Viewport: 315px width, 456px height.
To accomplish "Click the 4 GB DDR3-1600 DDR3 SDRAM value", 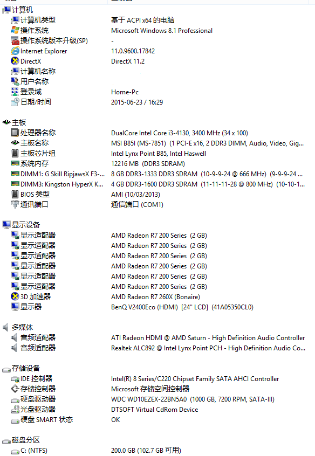I will coord(208,184).
